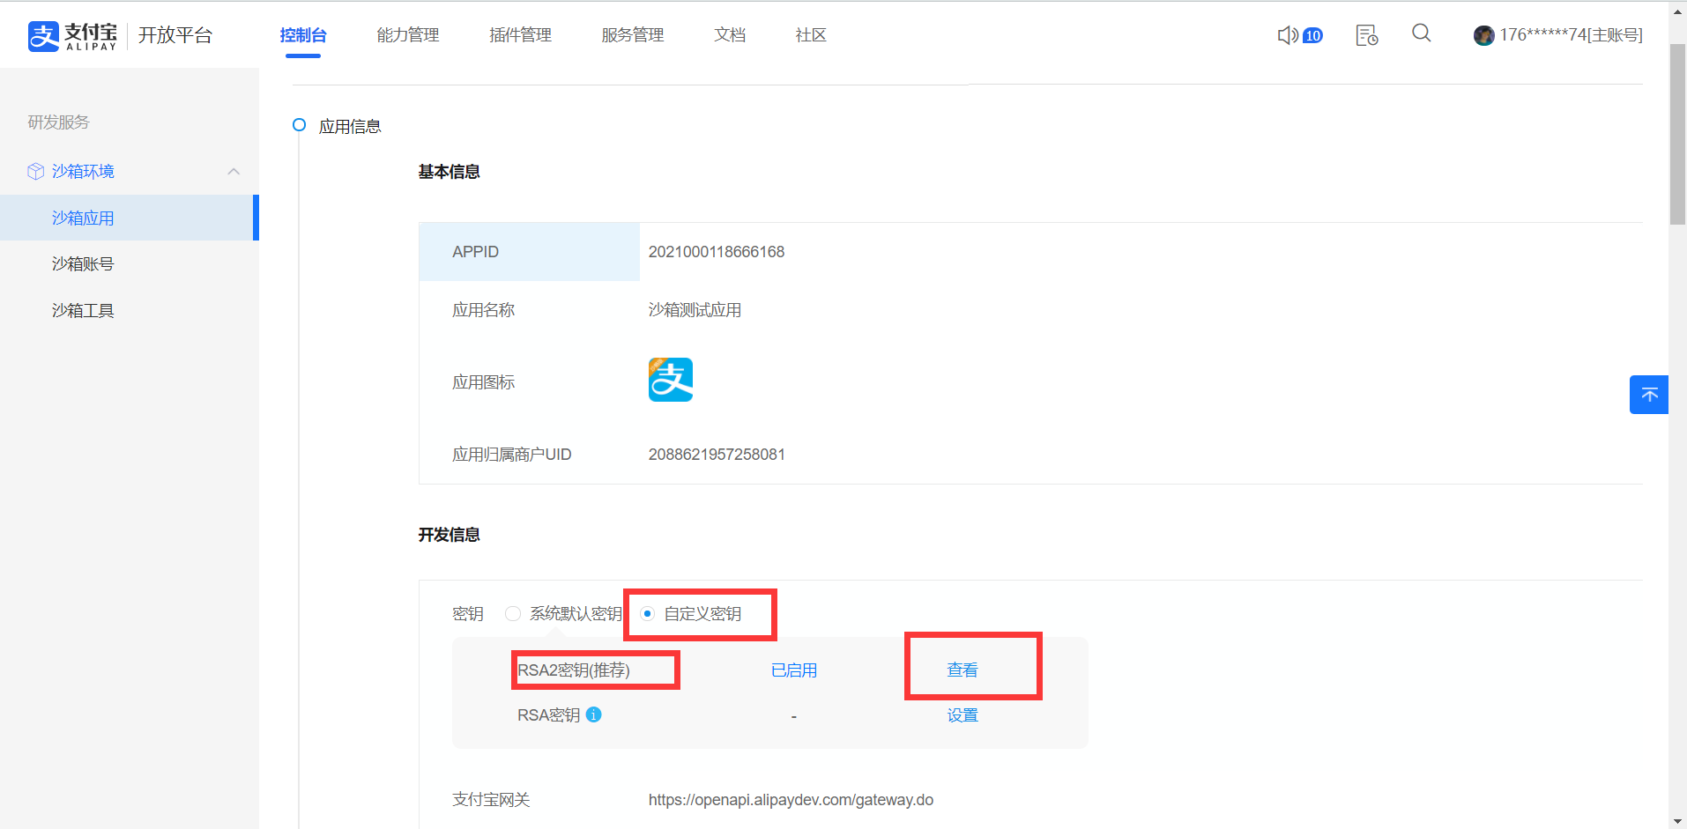Open the 插件管理 tab
This screenshot has height=829, width=1687.
(520, 35)
